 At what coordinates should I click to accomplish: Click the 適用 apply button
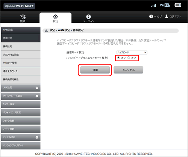[95, 70]
